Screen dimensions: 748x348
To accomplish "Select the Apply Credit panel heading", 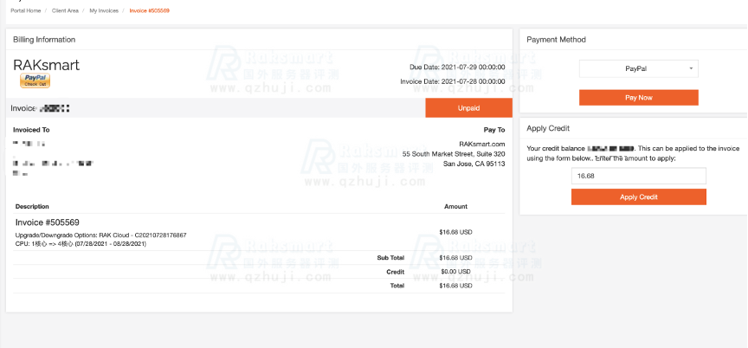I will (548, 128).
